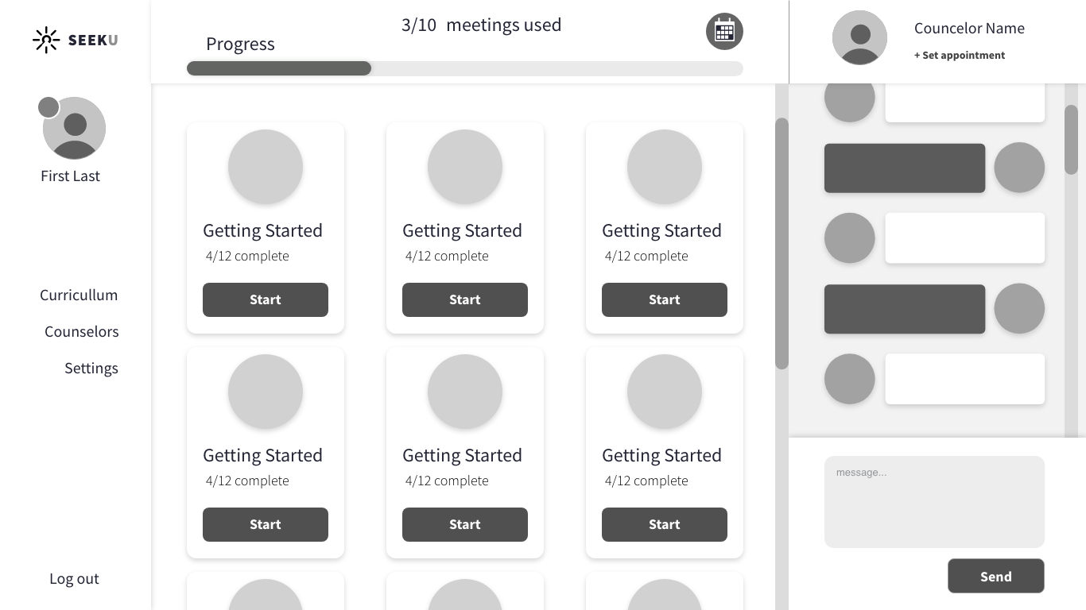
Task: Click the course list vertical scrollbar
Action: pos(782,243)
